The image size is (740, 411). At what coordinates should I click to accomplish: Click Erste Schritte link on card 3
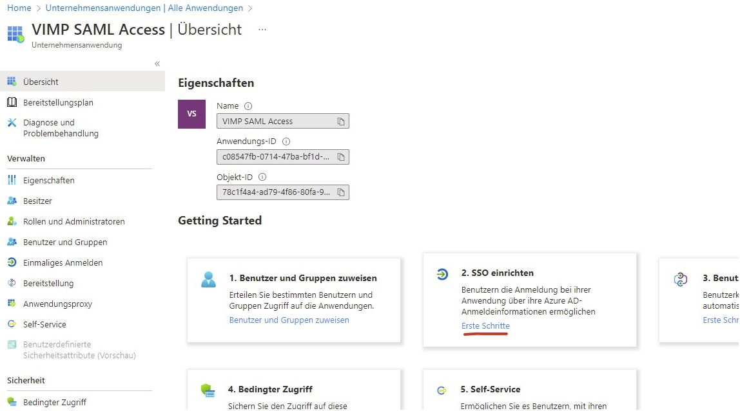pos(721,320)
